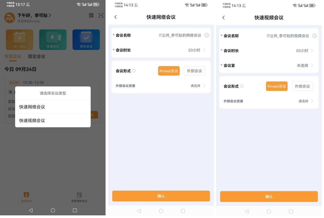Expand 外部会议资源 on 快速视频会议 screen
Viewport: 324px width, 218px height.
(305, 101)
